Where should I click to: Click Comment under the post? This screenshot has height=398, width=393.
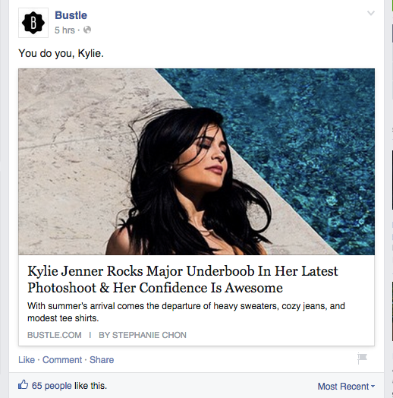(62, 360)
